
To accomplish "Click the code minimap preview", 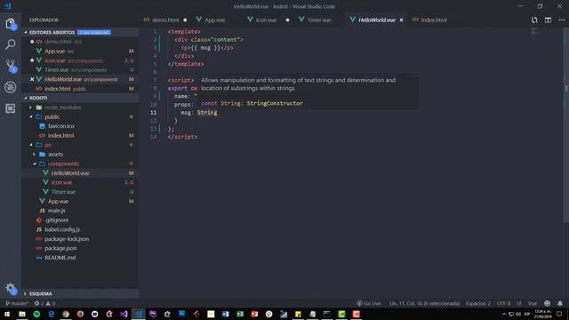I will click(x=534, y=32).
